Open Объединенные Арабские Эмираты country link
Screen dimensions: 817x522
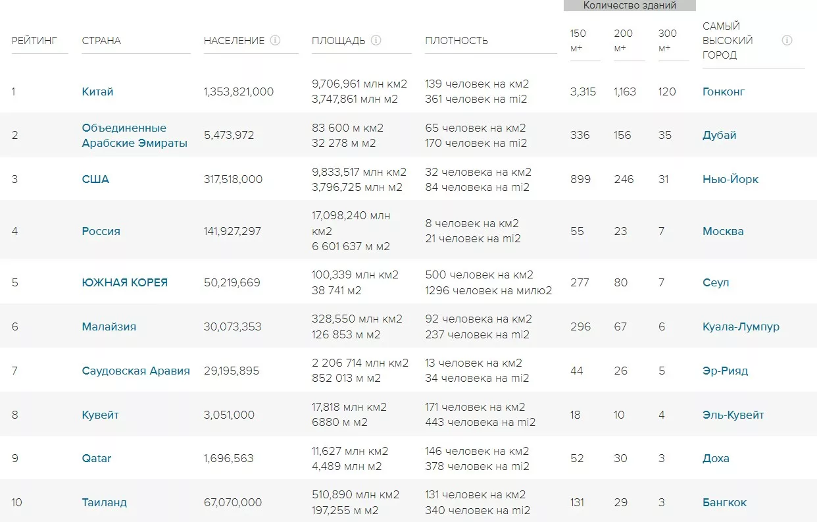tap(134, 136)
